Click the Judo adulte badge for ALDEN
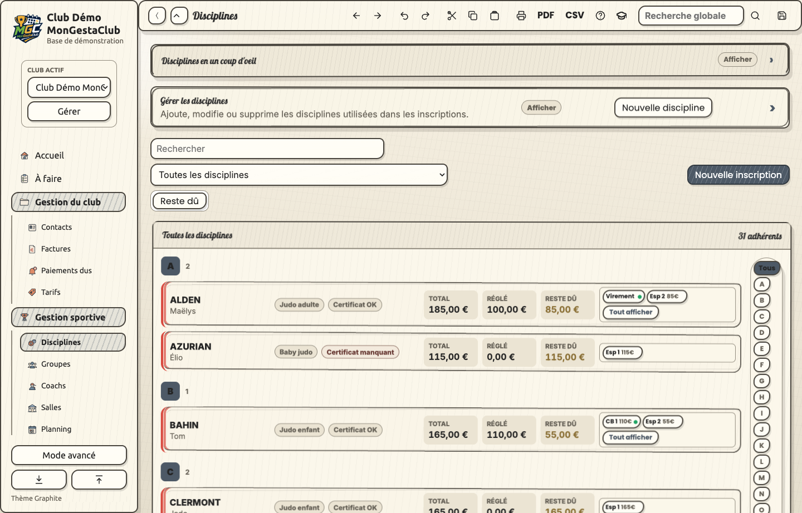 299,305
